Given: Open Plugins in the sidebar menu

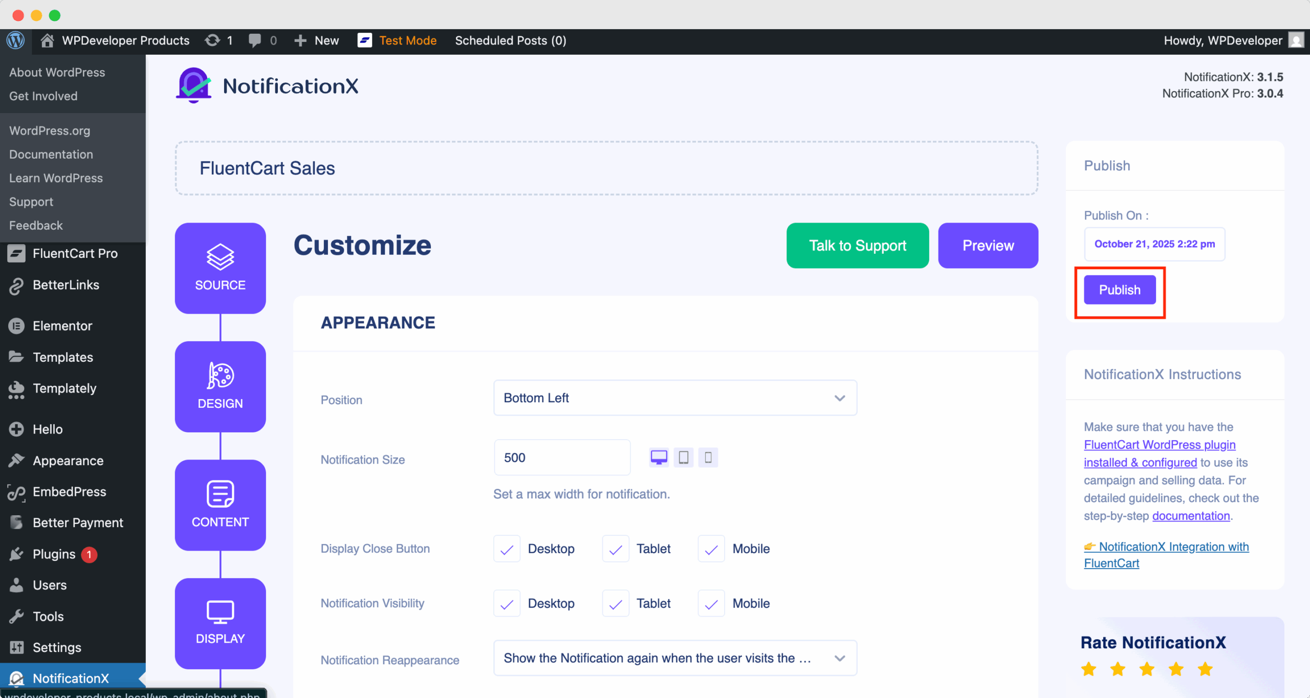Looking at the screenshot, I should coord(54,554).
